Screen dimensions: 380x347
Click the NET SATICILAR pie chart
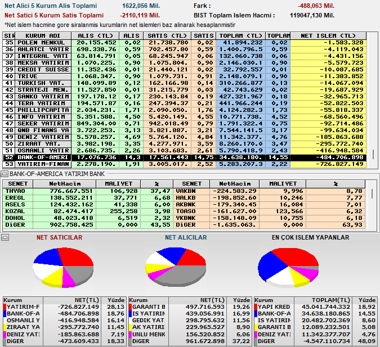[x=63, y=267]
